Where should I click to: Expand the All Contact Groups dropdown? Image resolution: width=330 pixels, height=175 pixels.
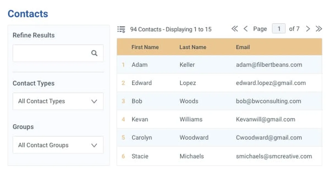(x=58, y=145)
